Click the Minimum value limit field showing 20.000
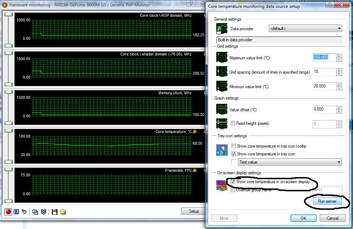Viewport: 353px width, 229px height. click(324, 86)
